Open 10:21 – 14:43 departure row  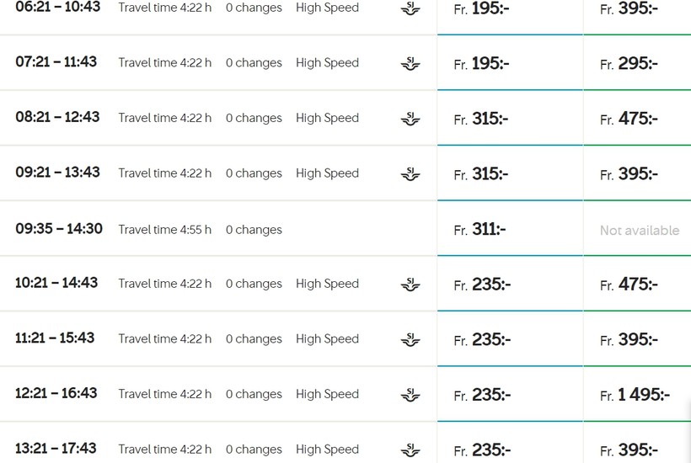click(x=218, y=284)
